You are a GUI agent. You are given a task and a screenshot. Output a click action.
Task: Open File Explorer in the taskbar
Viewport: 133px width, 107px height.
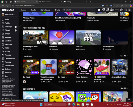point(78,105)
